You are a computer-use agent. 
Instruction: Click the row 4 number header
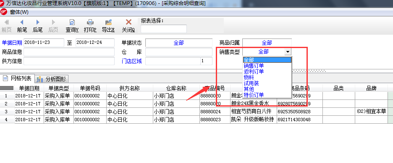click(7, 120)
